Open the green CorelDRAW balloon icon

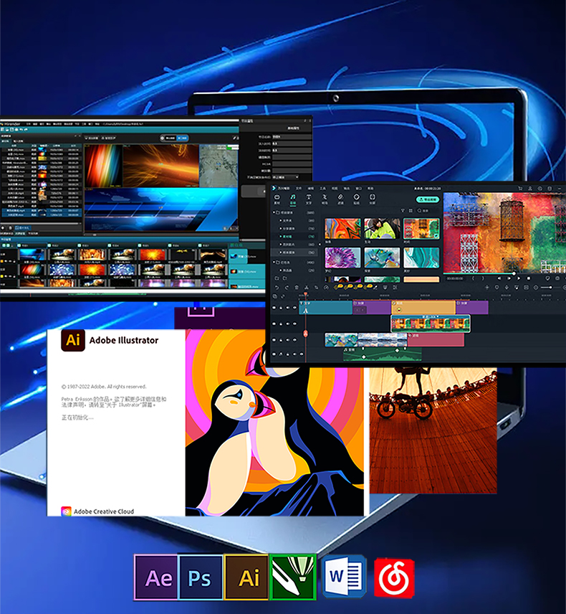pos(293,577)
